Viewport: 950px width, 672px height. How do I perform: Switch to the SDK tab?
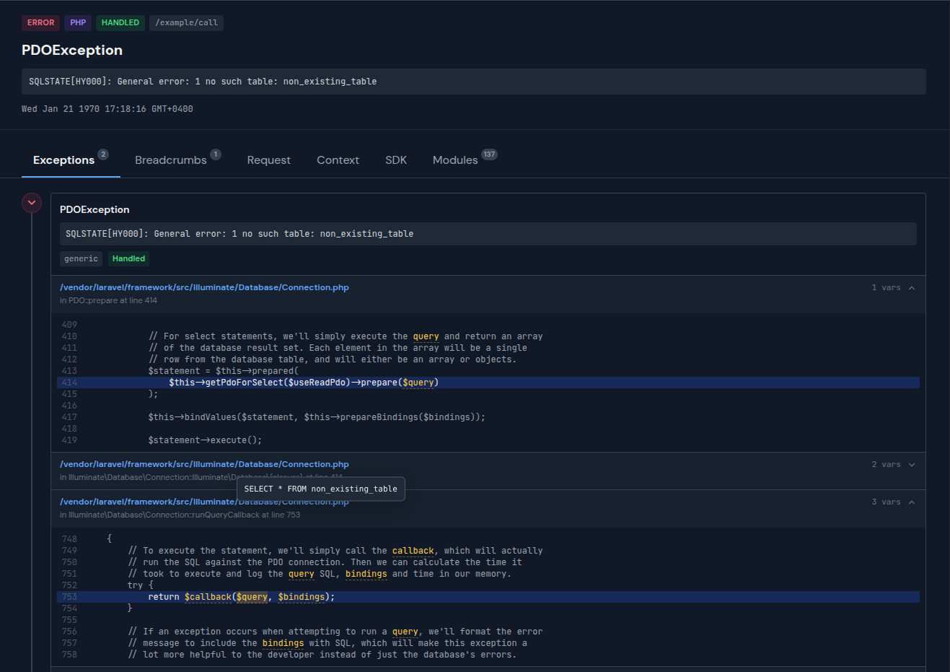pyautogui.click(x=396, y=160)
